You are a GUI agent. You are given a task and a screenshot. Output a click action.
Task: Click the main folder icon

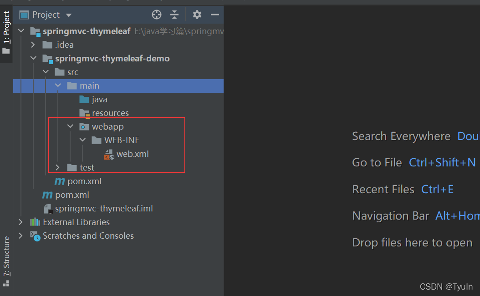point(71,85)
